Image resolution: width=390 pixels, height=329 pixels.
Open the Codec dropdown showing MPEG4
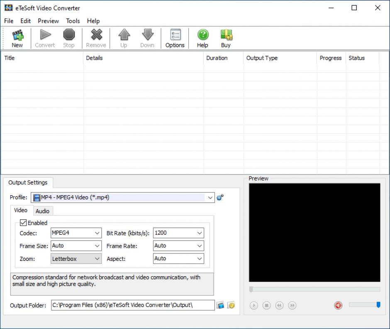(76, 233)
